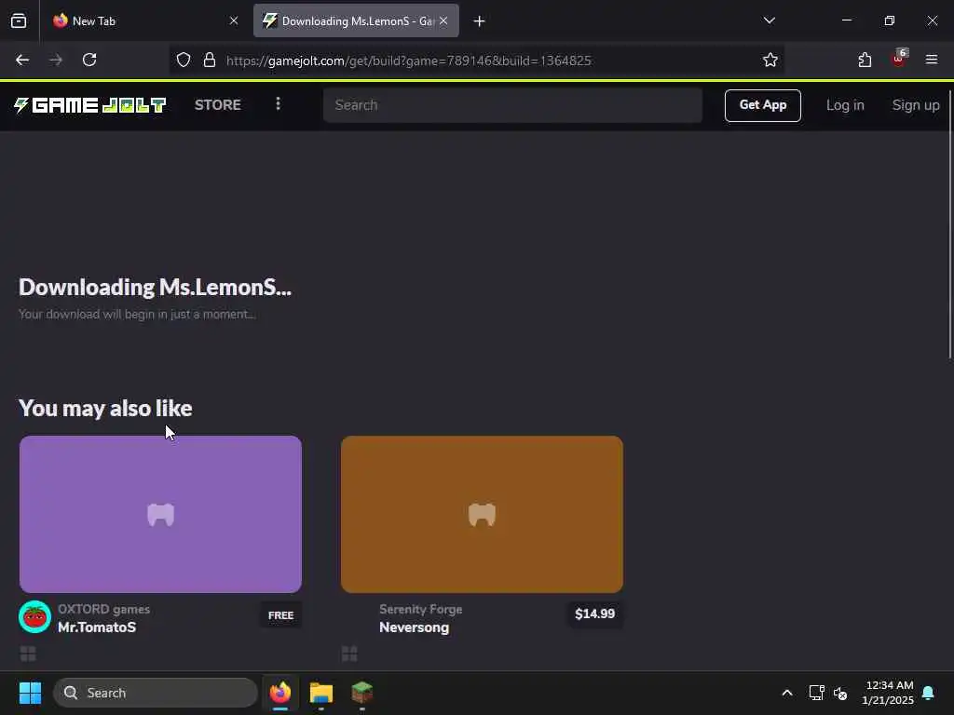Focus the Game Jolt Search field
Image resolution: width=954 pixels, height=715 pixels.
[x=513, y=105]
